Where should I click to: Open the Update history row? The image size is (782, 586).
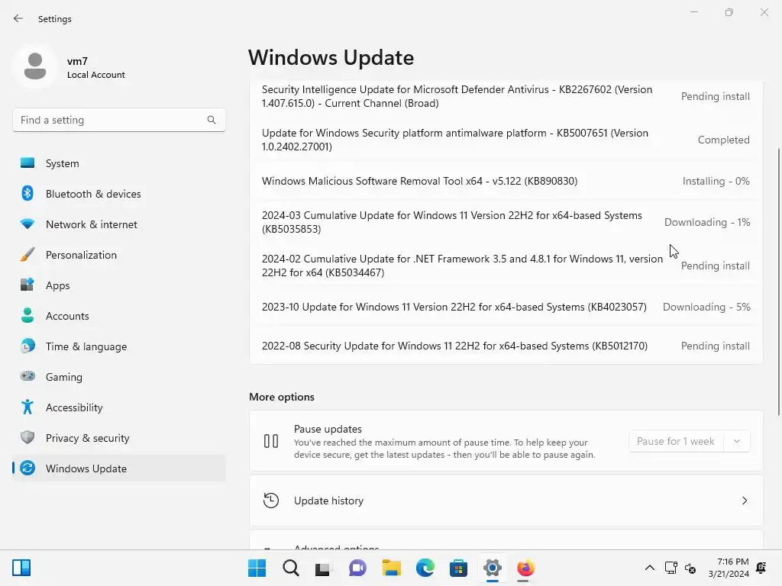click(506, 501)
